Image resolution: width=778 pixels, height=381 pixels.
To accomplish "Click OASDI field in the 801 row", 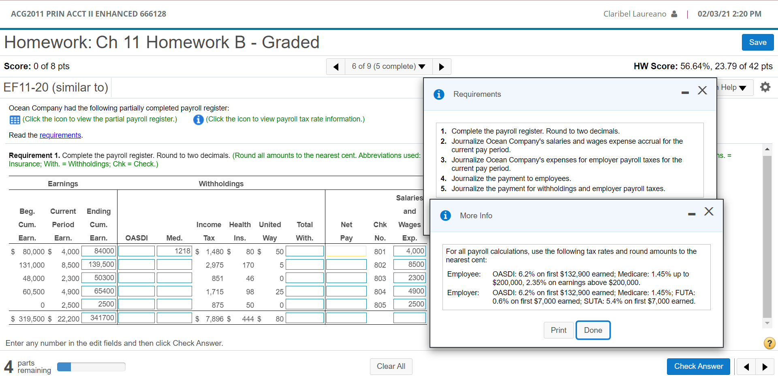I will pos(137,251).
